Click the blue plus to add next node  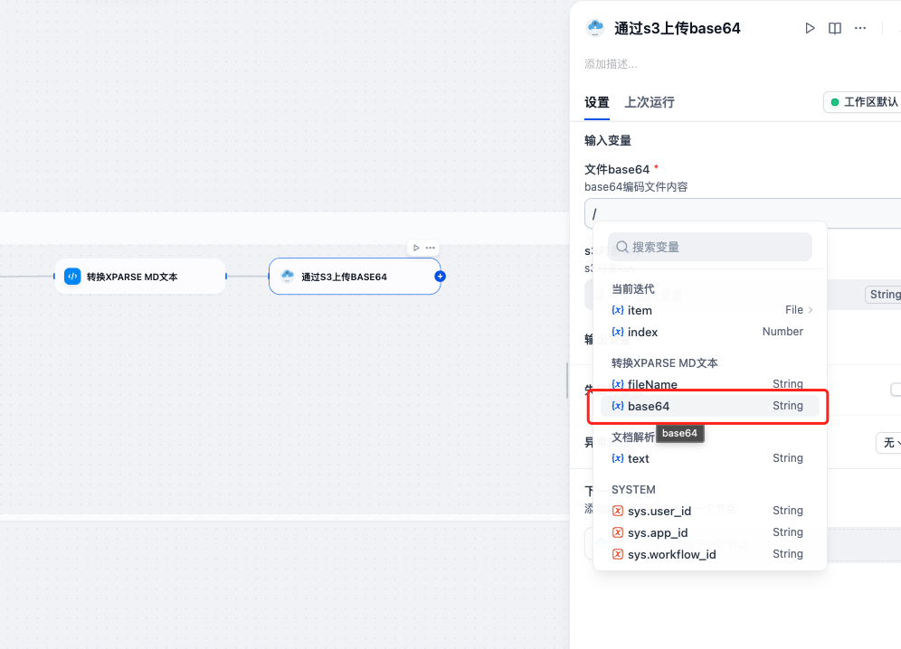(440, 276)
